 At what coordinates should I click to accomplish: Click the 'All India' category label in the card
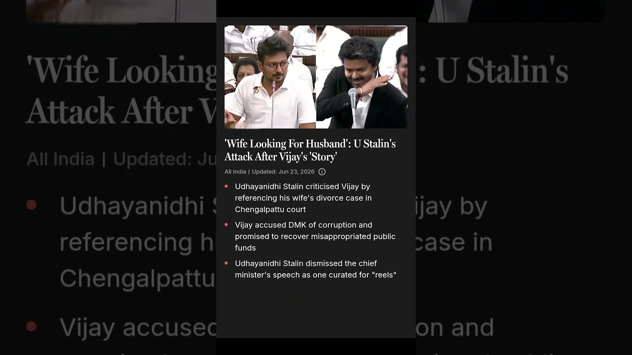point(235,172)
